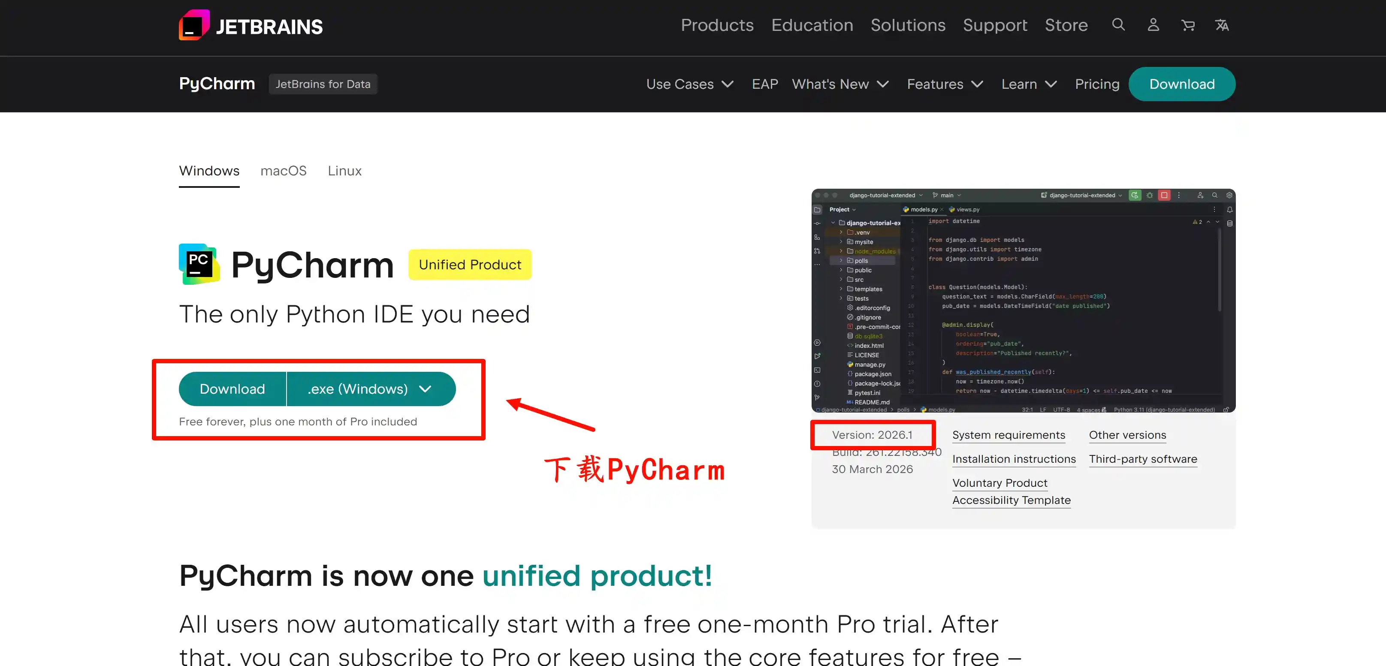1386x666 pixels.
Task: Open the shopping cart icon
Action: tap(1188, 25)
